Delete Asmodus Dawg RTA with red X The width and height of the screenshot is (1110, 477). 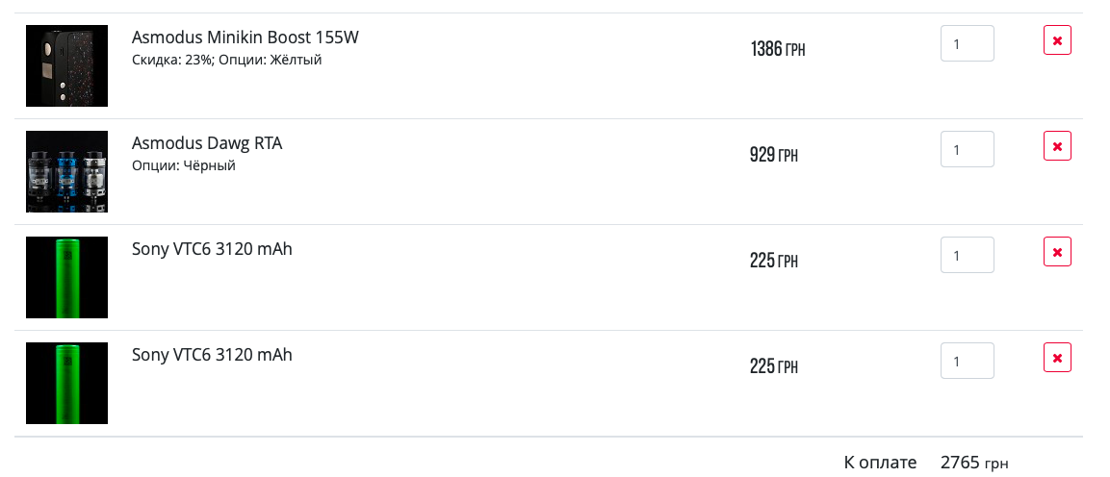pyautogui.click(x=1057, y=146)
